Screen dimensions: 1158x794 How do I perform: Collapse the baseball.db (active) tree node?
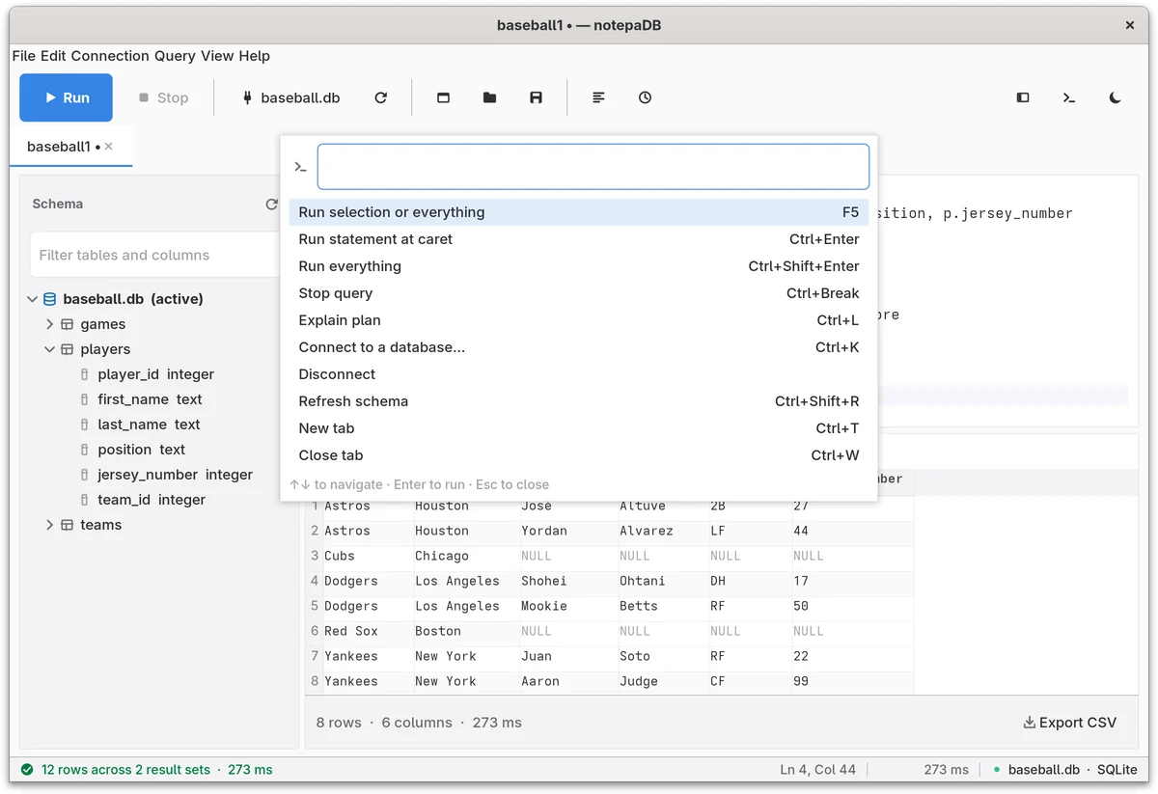click(33, 299)
